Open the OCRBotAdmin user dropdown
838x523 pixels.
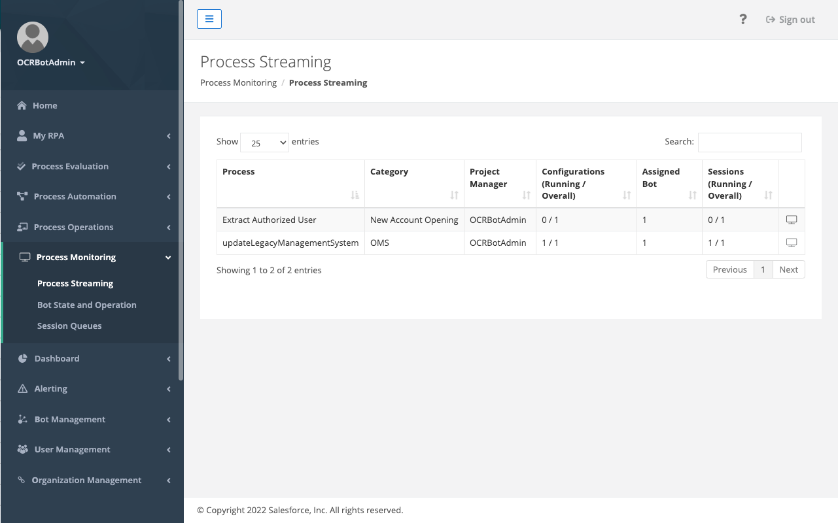pyautogui.click(x=51, y=63)
